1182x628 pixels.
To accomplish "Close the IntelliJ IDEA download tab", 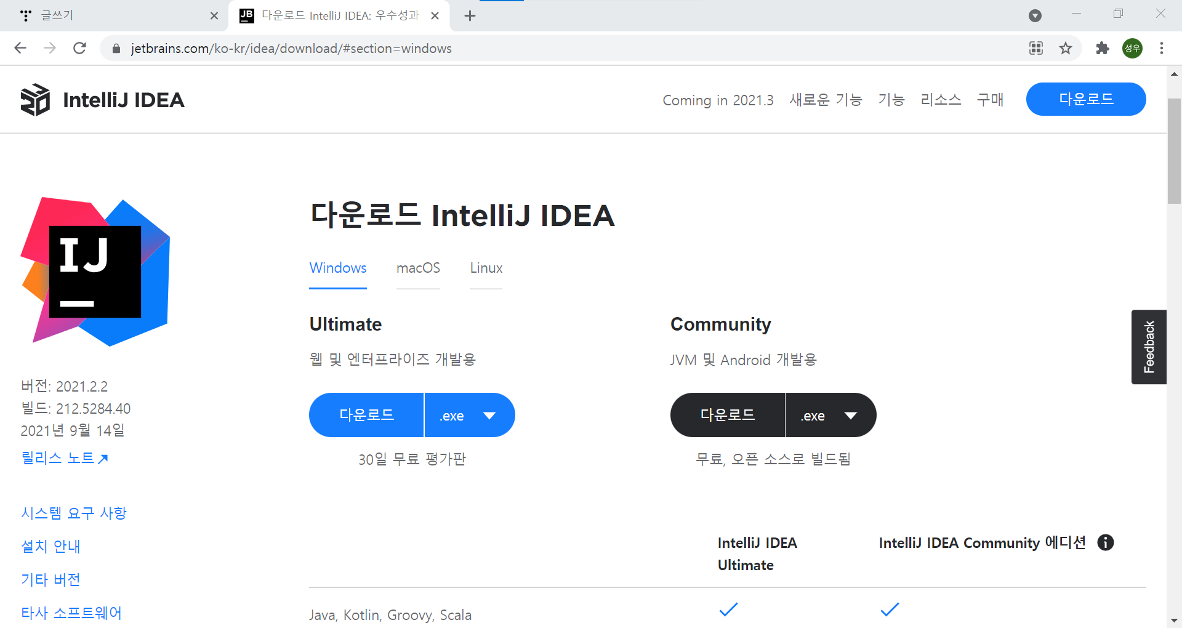I will (x=435, y=16).
